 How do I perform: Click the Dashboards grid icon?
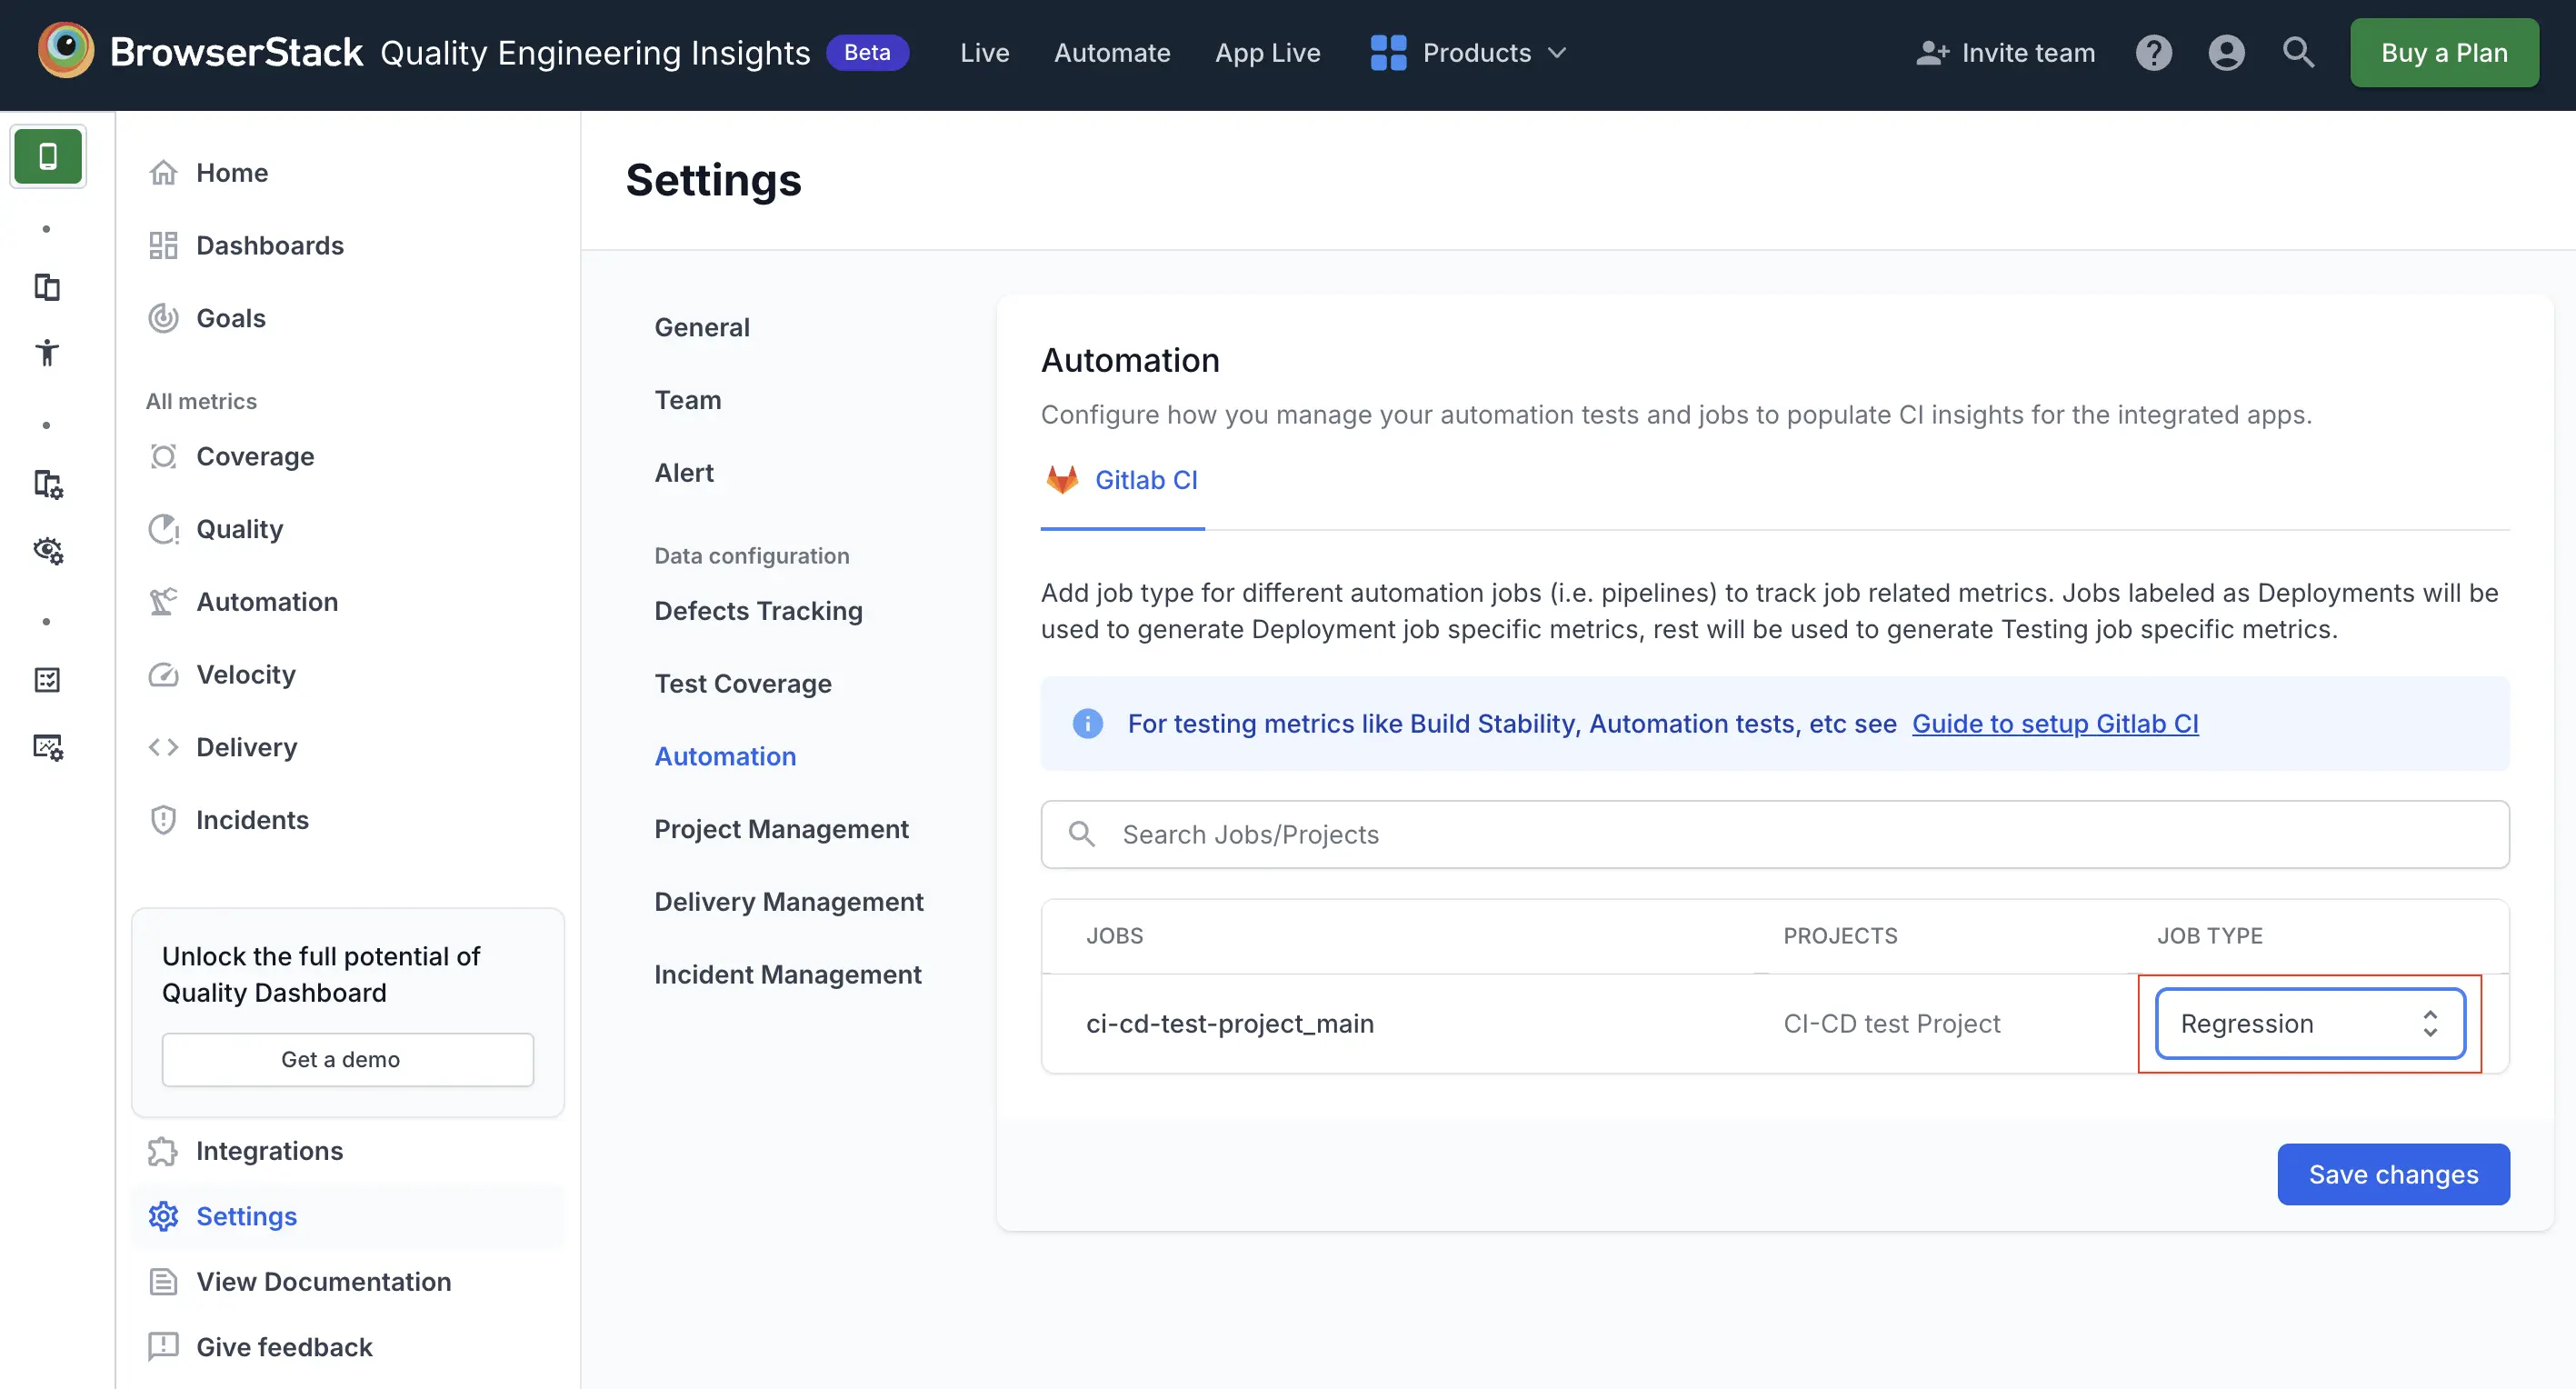[x=163, y=246]
